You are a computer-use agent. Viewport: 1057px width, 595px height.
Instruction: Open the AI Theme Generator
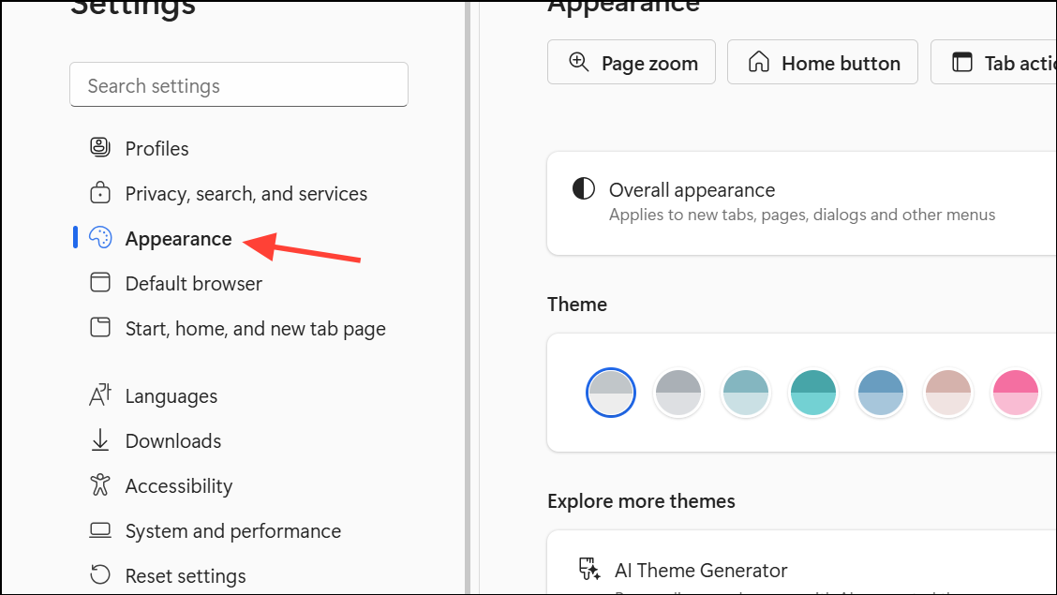pos(700,570)
